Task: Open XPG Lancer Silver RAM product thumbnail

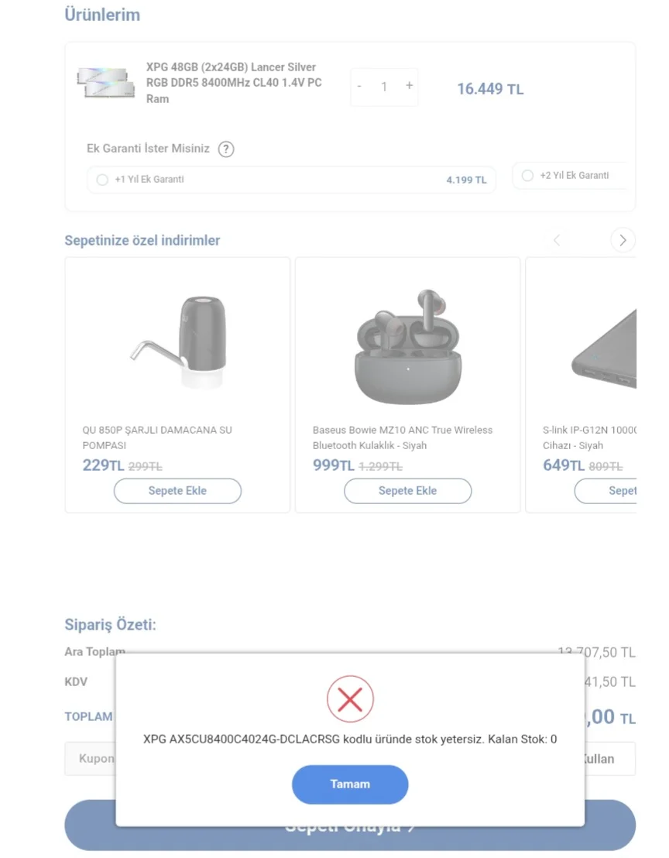Action: [107, 83]
